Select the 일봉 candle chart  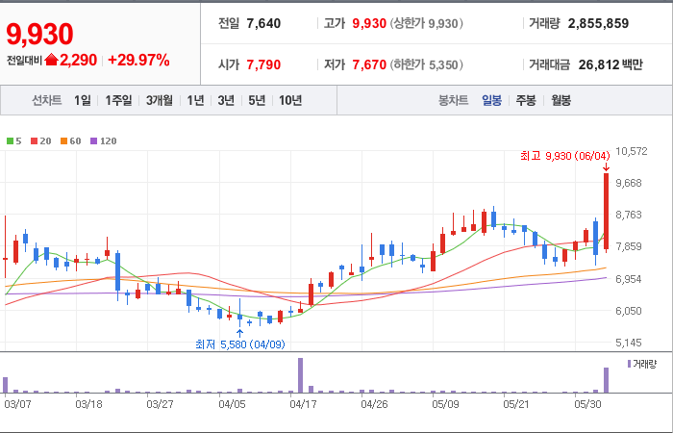coord(491,100)
